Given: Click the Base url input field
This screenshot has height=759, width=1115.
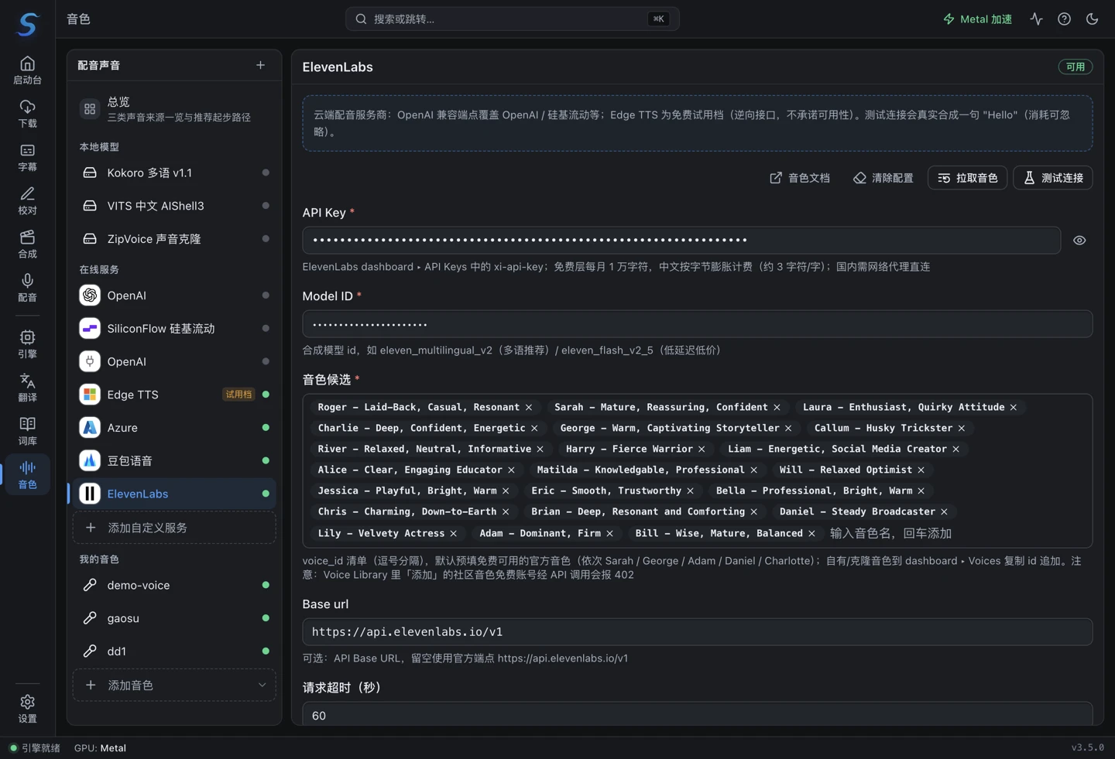Looking at the screenshot, I should (x=698, y=632).
